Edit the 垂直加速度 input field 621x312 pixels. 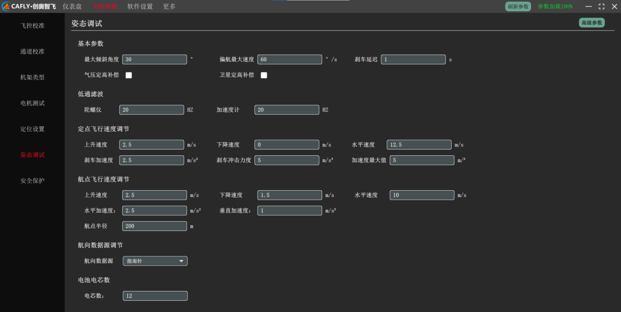[290, 210]
